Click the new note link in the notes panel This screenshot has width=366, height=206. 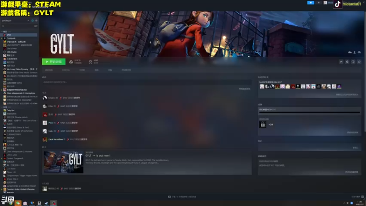click(x=355, y=148)
